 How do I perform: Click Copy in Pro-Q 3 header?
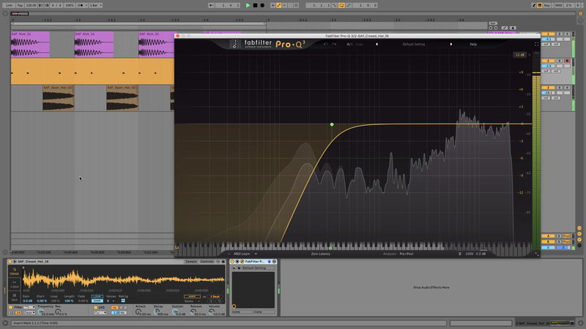click(359, 44)
